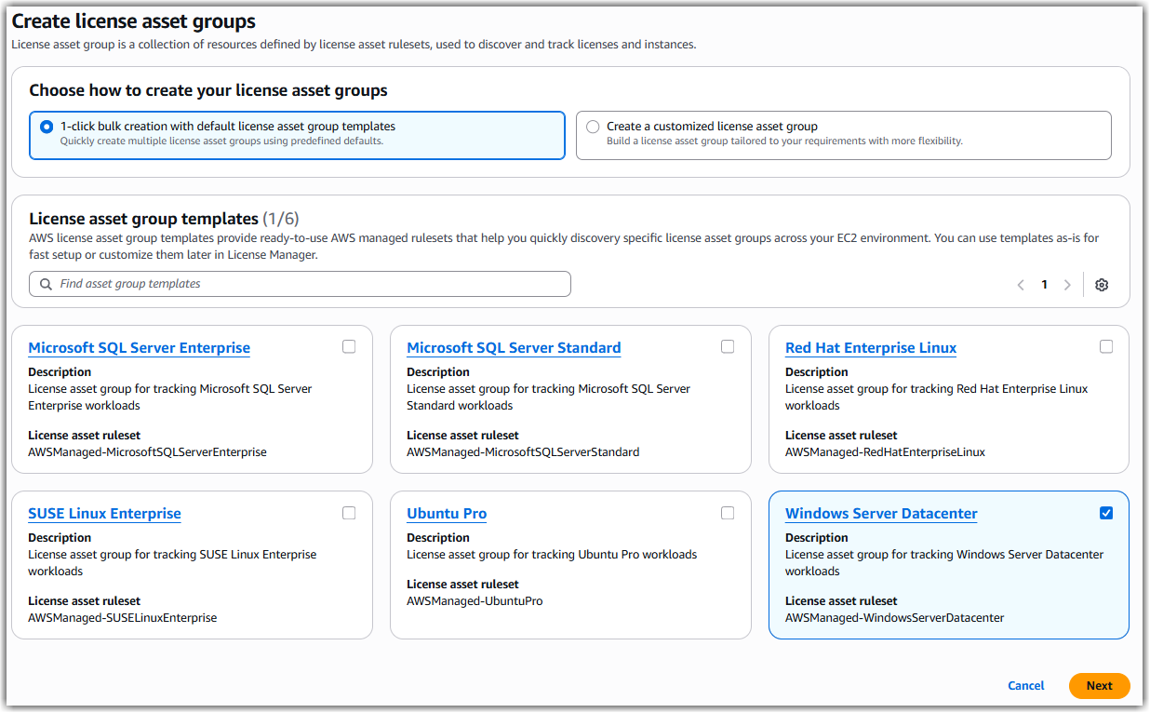Check the Ubuntu Pro template checkbox

[x=728, y=512]
